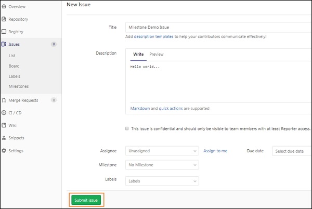
Task: Click the Overview home icon in sidebar
Action: (4, 7)
